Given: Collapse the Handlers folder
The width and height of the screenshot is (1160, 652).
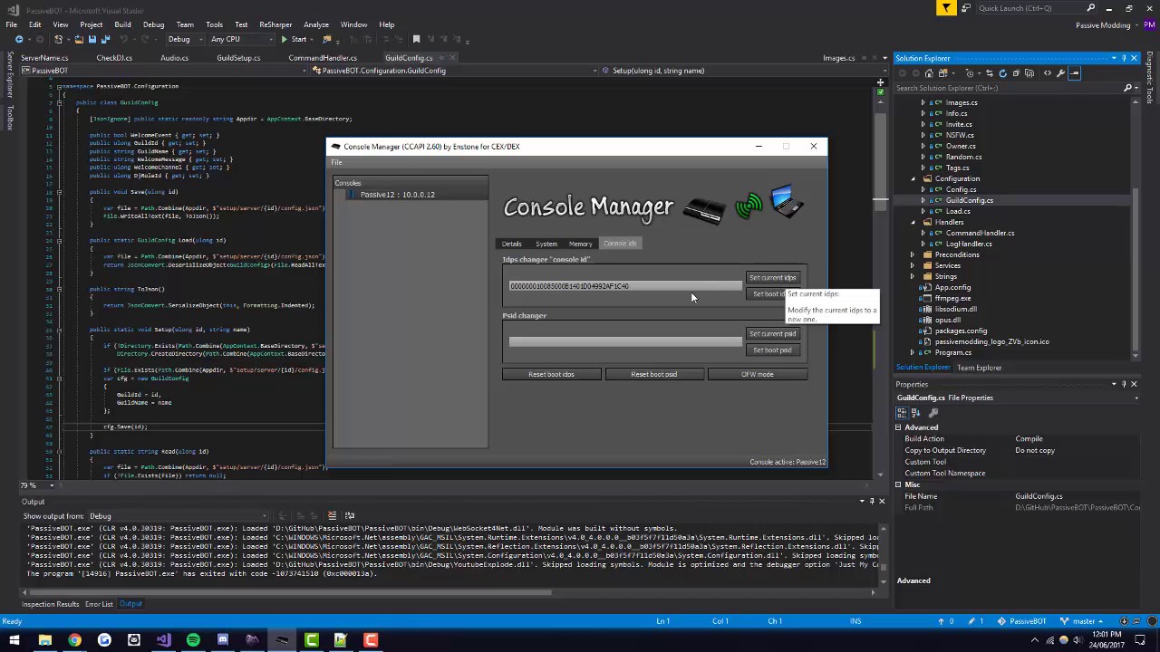Looking at the screenshot, I should [913, 222].
